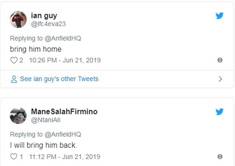This screenshot has width=235, height=166.
Task: Click Twitter bird icon on ManeSalahFirmino's tweet
Action: click(220, 112)
